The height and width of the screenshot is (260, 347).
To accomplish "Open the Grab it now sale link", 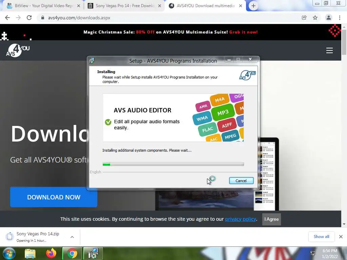I will 243,32.
